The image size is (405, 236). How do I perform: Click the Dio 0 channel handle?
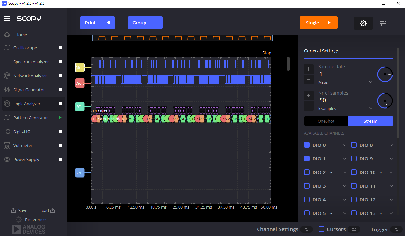tap(80, 83)
